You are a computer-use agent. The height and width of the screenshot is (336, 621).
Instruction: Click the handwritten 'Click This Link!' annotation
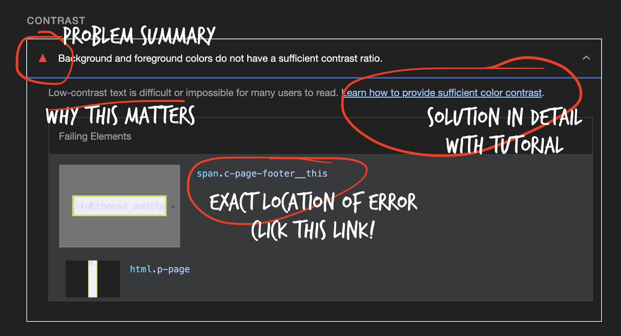313,230
